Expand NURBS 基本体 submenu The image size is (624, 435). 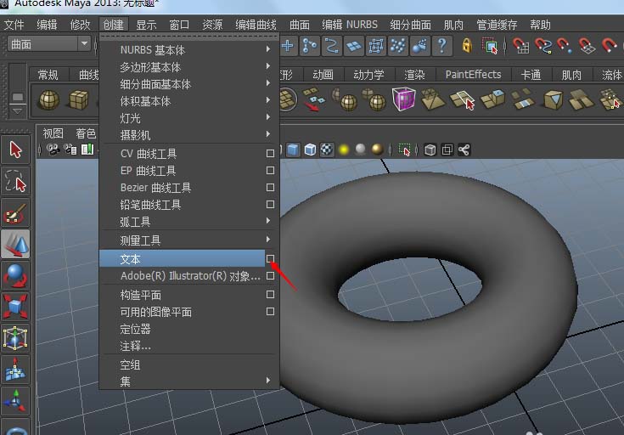(x=188, y=50)
